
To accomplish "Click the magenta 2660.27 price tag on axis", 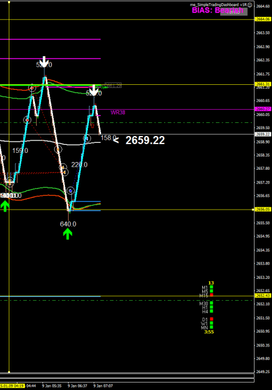I will [x=263, y=109].
